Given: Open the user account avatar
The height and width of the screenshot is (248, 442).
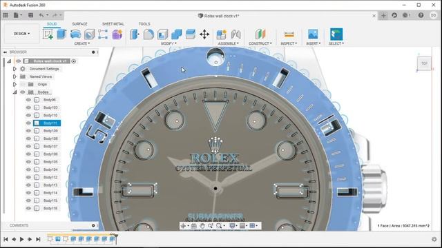Looking at the screenshot, I should point(433,15).
